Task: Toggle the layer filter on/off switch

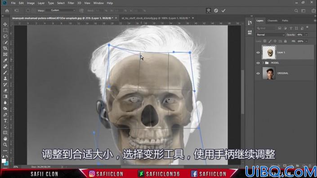Action: coord(307,27)
